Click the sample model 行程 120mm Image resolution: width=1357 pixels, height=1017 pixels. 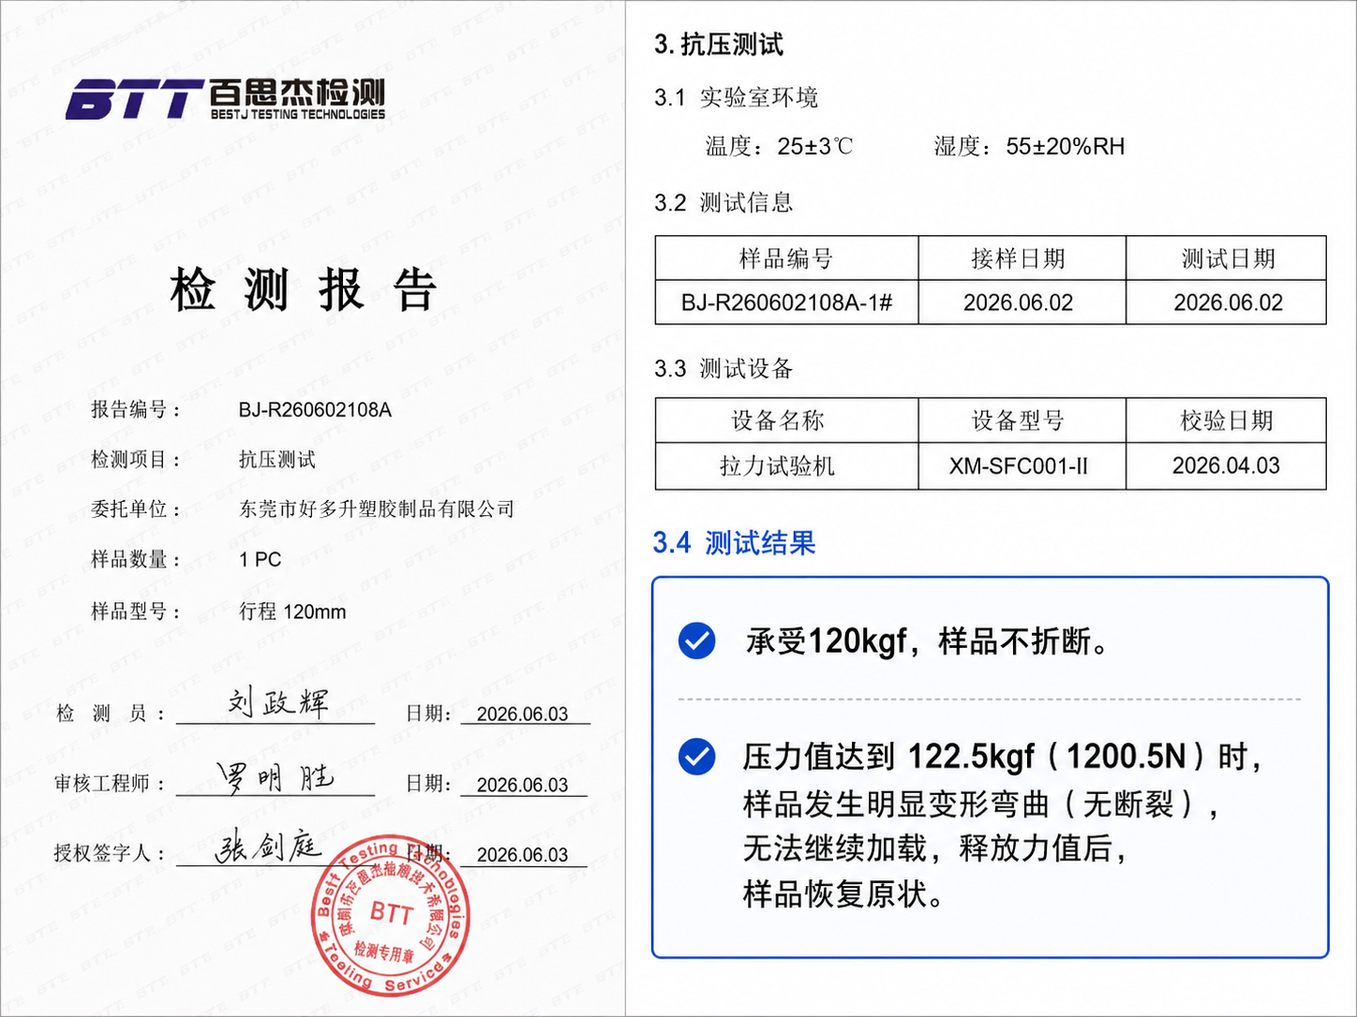tap(292, 612)
